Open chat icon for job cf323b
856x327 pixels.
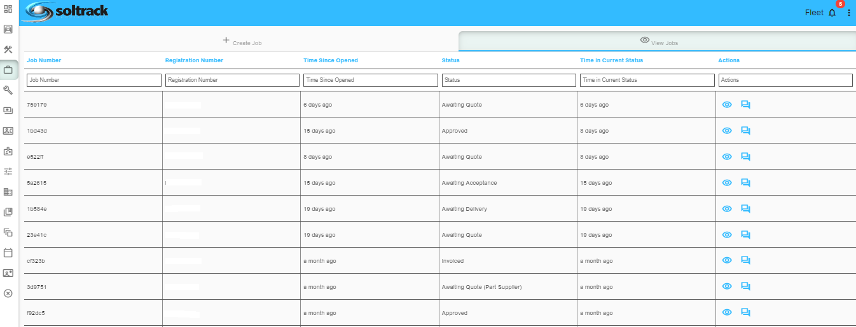pyautogui.click(x=746, y=260)
